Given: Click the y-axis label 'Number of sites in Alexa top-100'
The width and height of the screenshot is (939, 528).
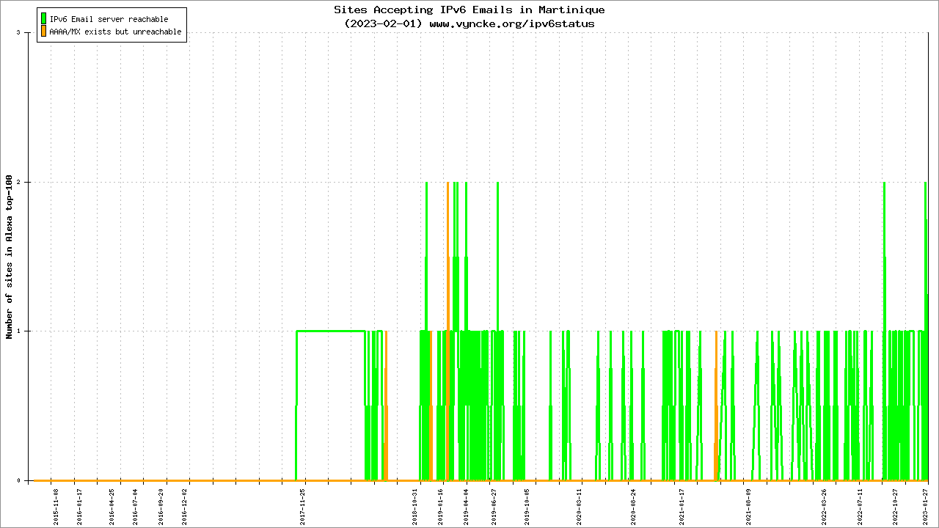Looking at the screenshot, I should coord(10,257).
